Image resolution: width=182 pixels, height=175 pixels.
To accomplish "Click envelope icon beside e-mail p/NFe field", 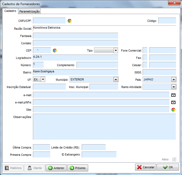I will point(173,102).
